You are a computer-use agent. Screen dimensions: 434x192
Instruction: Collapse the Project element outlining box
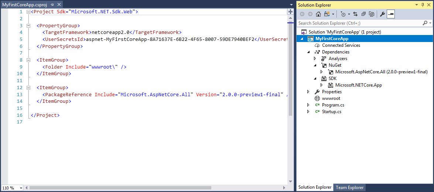28,12
